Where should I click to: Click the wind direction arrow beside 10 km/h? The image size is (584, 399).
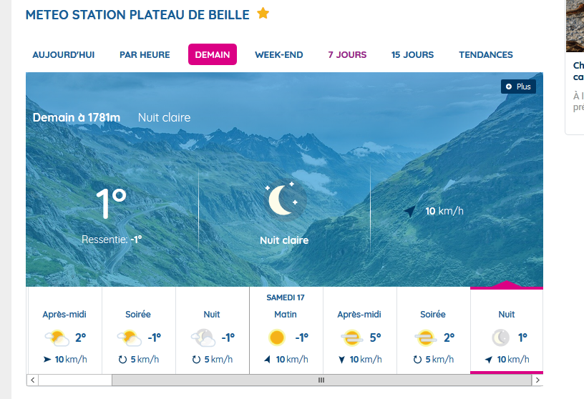409,211
